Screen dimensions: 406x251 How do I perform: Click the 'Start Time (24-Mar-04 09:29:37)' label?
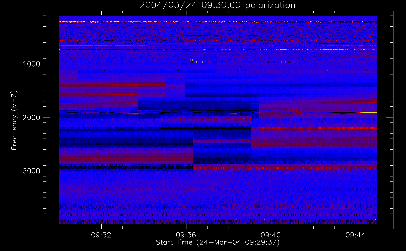[218, 242]
